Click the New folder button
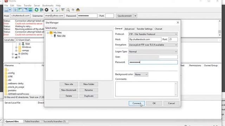This screenshot has width=225, height=126. pyautogui.click(x=89, y=84)
